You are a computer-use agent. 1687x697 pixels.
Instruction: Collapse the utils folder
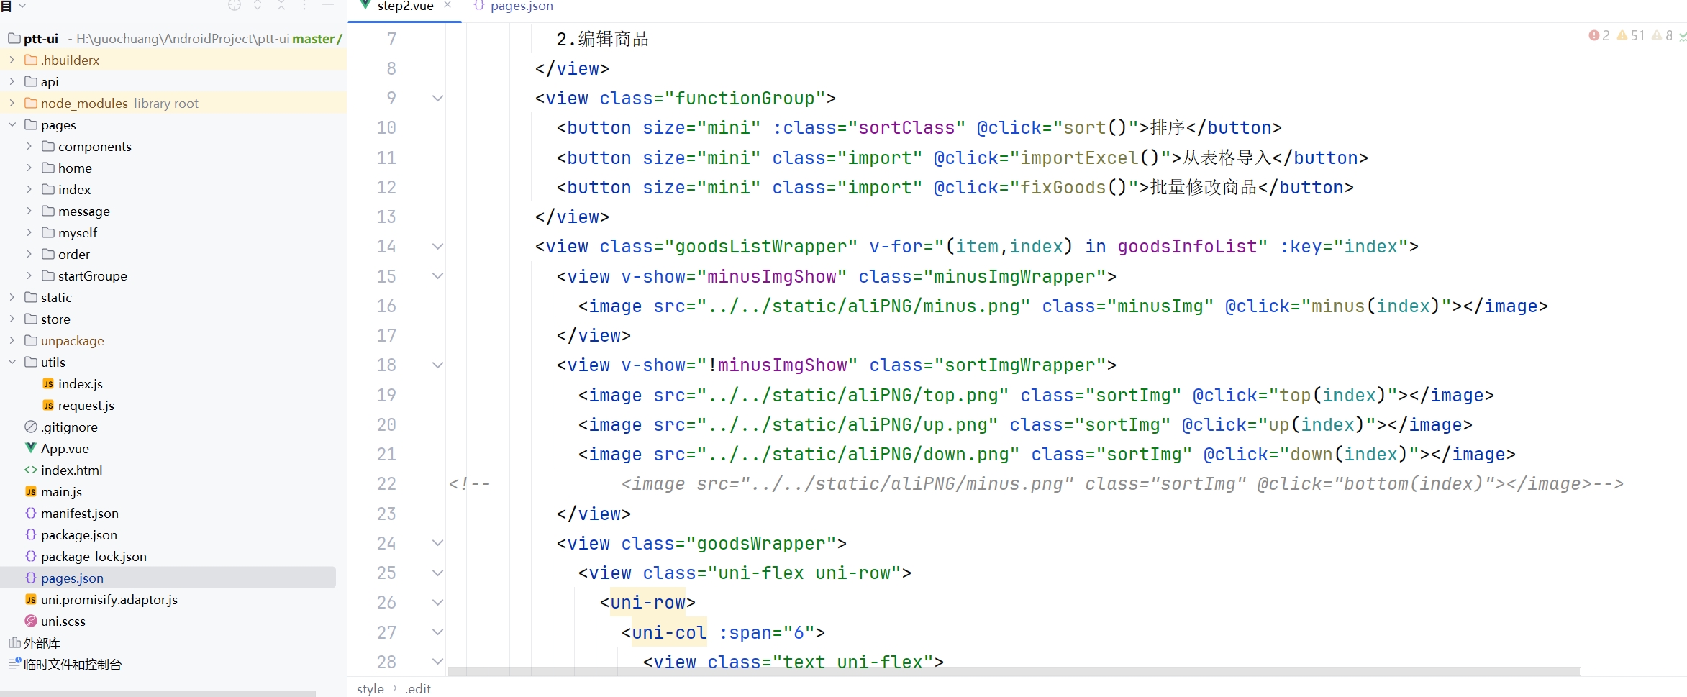pyautogui.click(x=12, y=362)
